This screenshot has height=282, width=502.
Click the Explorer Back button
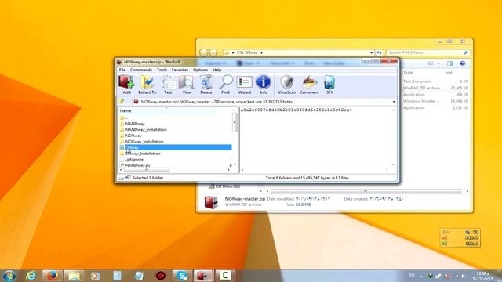tap(204, 52)
